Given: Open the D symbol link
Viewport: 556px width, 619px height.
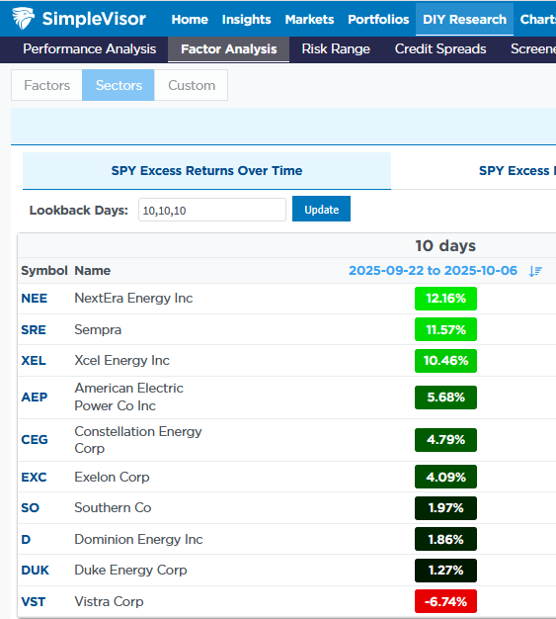Looking at the screenshot, I should pos(26,539).
